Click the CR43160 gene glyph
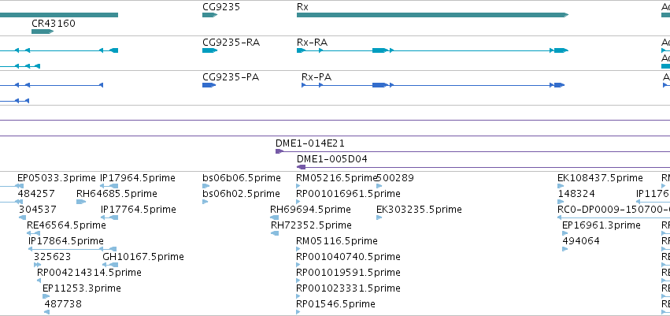Screen dimensions: 670x316 click(43, 32)
